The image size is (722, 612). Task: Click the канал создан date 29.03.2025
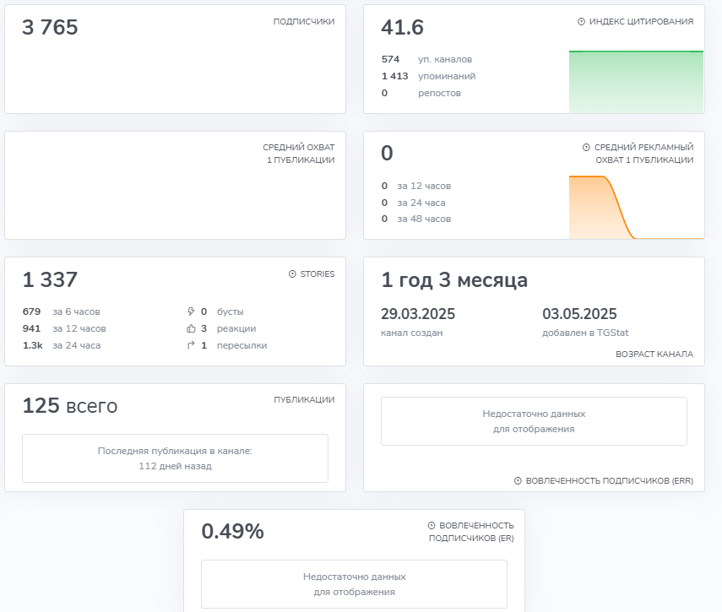(418, 314)
